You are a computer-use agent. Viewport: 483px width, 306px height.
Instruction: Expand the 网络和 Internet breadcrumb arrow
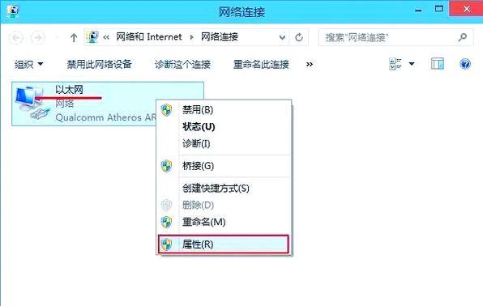[191, 37]
